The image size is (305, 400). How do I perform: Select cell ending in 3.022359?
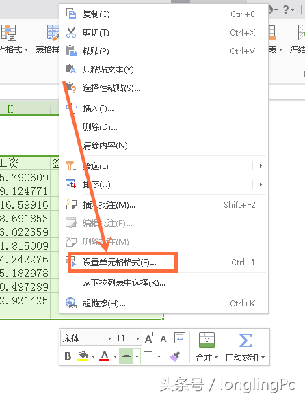tap(25, 232)
